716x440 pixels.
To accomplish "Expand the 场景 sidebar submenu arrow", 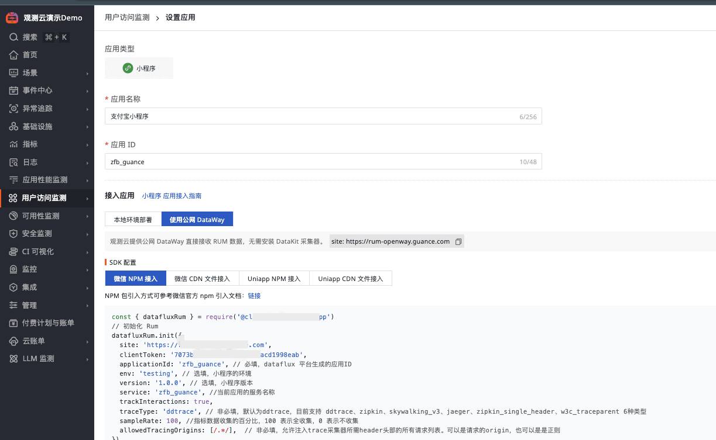I will point(87,74).
